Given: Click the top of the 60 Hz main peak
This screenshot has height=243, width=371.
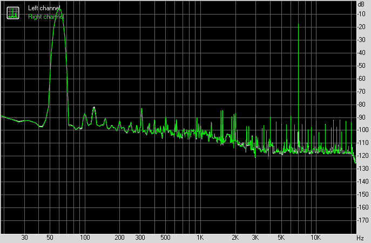Looking at the screenshot, I should pos(59,10).
